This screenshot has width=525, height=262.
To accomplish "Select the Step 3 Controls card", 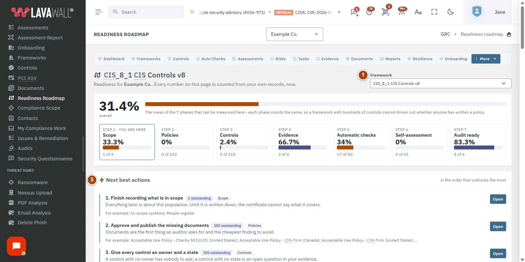I will (x=244, y=142).
